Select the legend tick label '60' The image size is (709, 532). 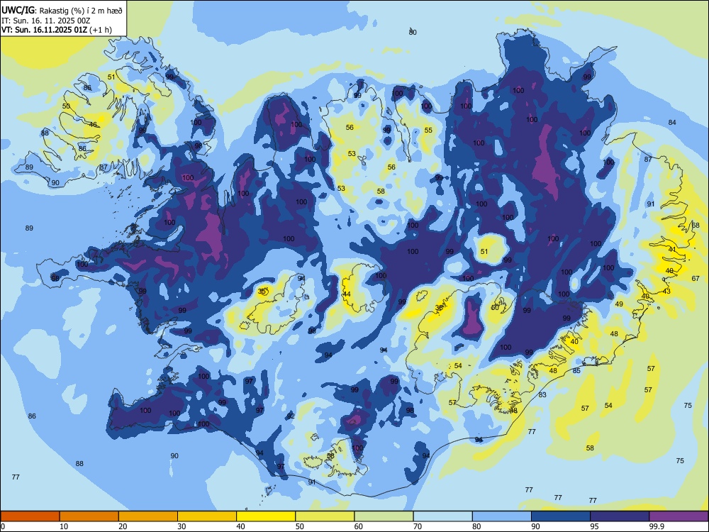(x=359, y=526)
